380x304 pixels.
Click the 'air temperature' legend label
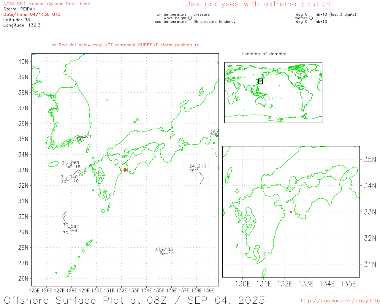tap(172, 14)
